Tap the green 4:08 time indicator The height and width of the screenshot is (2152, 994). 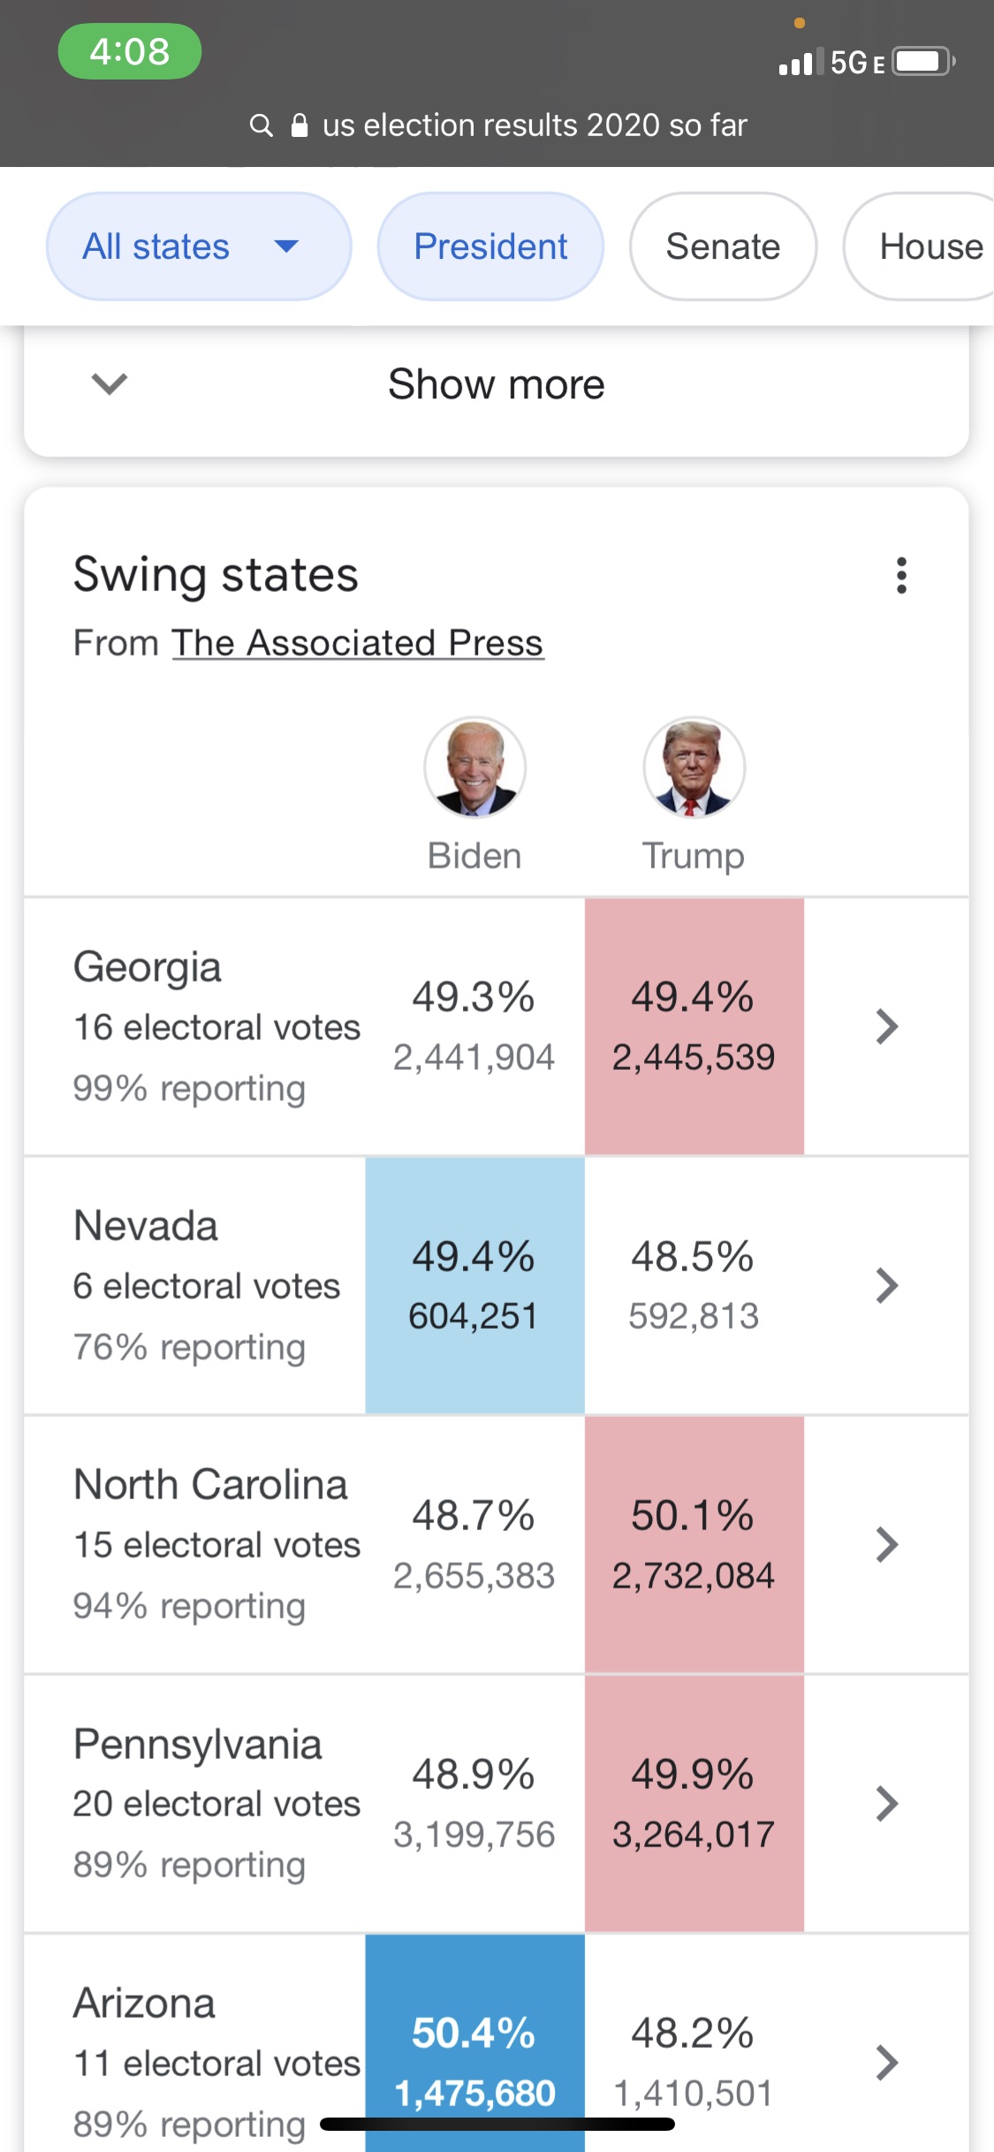pyautogui.click(x=130, y=51)
